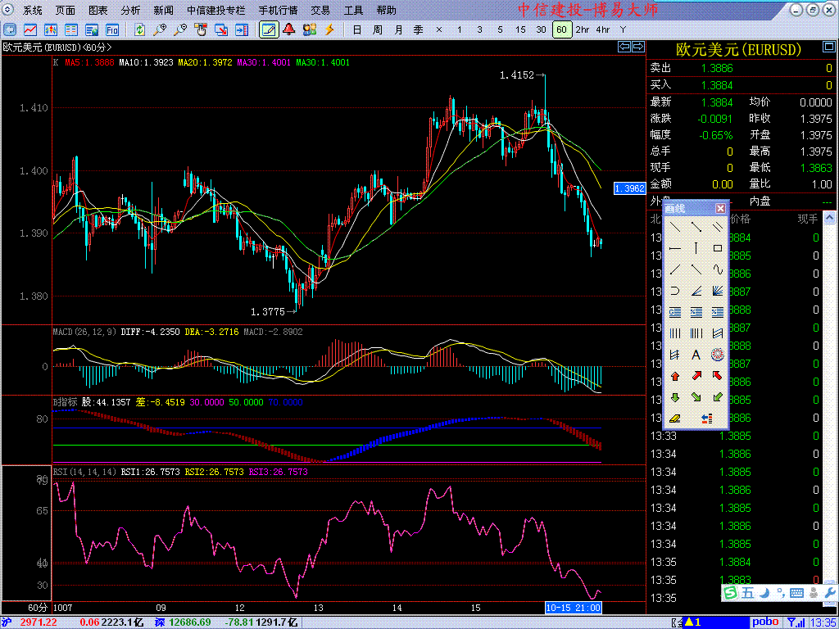The height and width of the screenshot is (629, 839).
Task: Select the eraser tool in drawing palette
Action: (674, 419)
